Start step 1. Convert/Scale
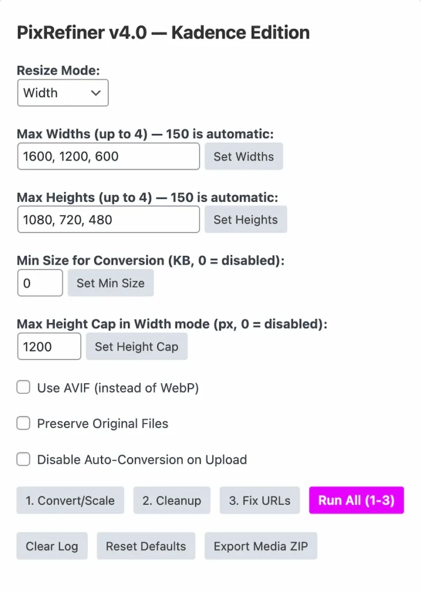Screen dimensions: 421x592 coord(70,501)
